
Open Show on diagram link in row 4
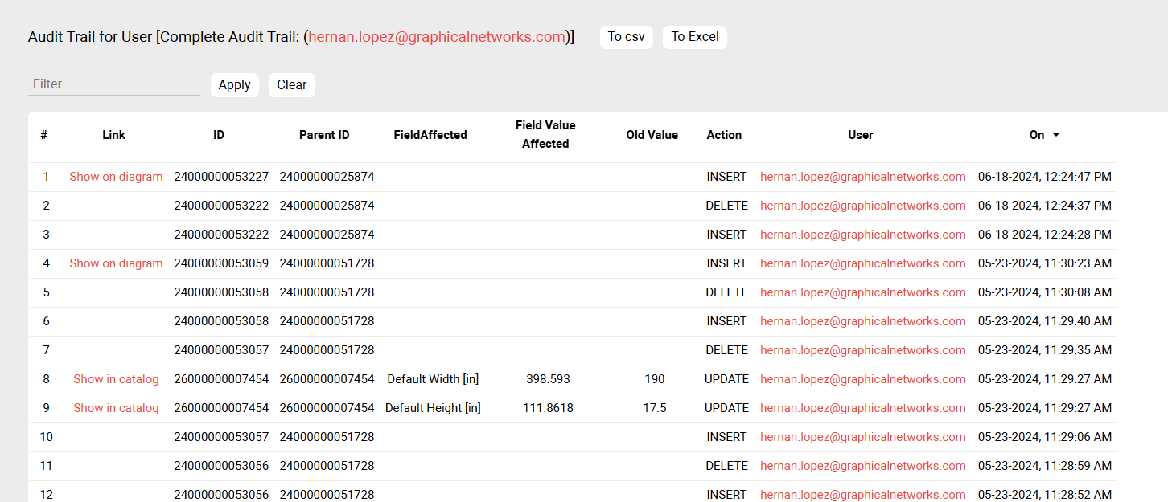pos(116,263)
